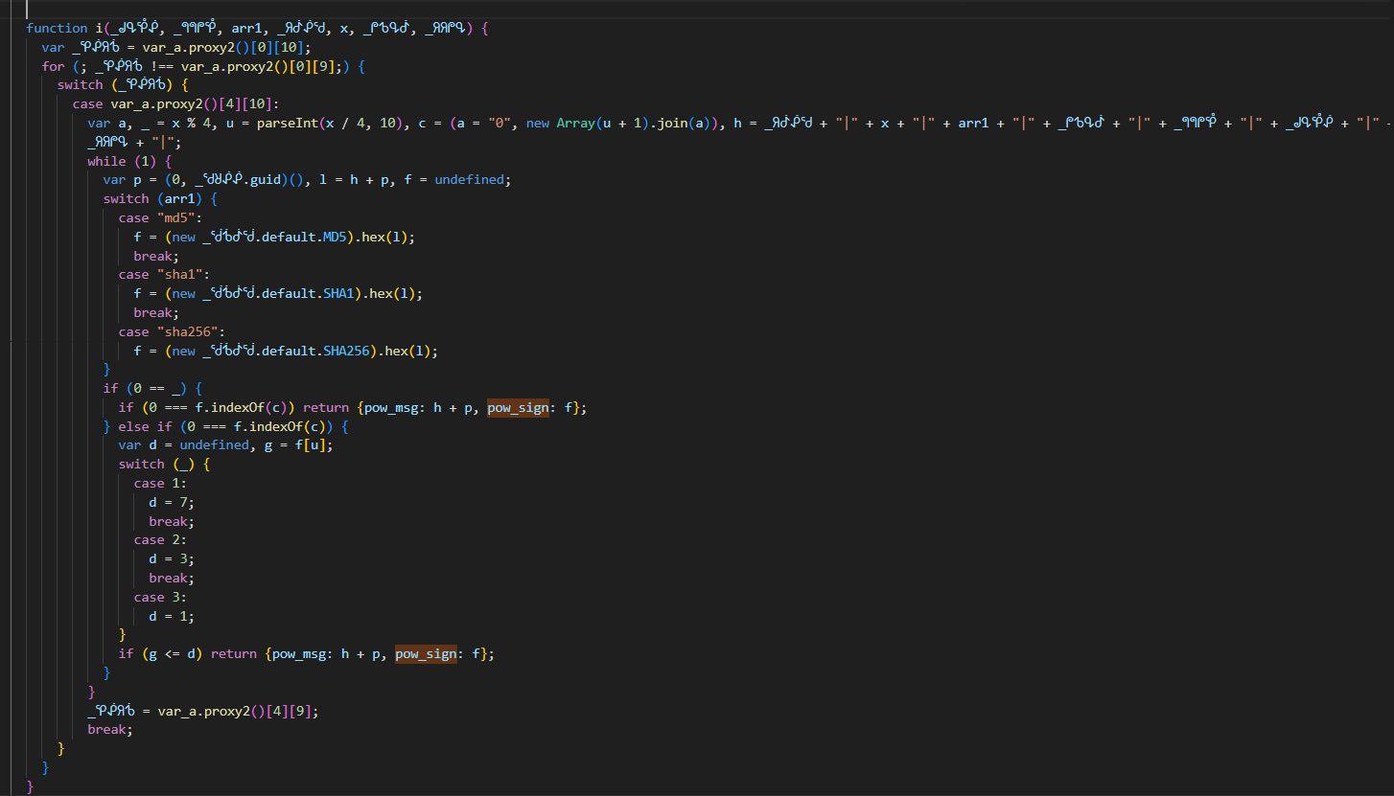Click the 'function' keyword in the declaration
The width and height of the screenshot is (1394, 796).
click(57, 29)
